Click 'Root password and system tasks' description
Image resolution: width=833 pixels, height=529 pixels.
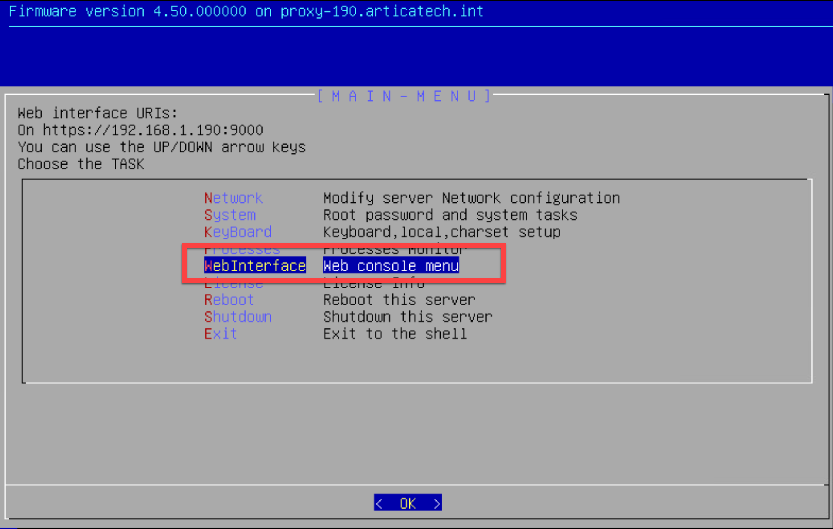click(x=450, y=215)
